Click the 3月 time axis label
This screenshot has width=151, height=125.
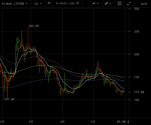tap(31, 122)
